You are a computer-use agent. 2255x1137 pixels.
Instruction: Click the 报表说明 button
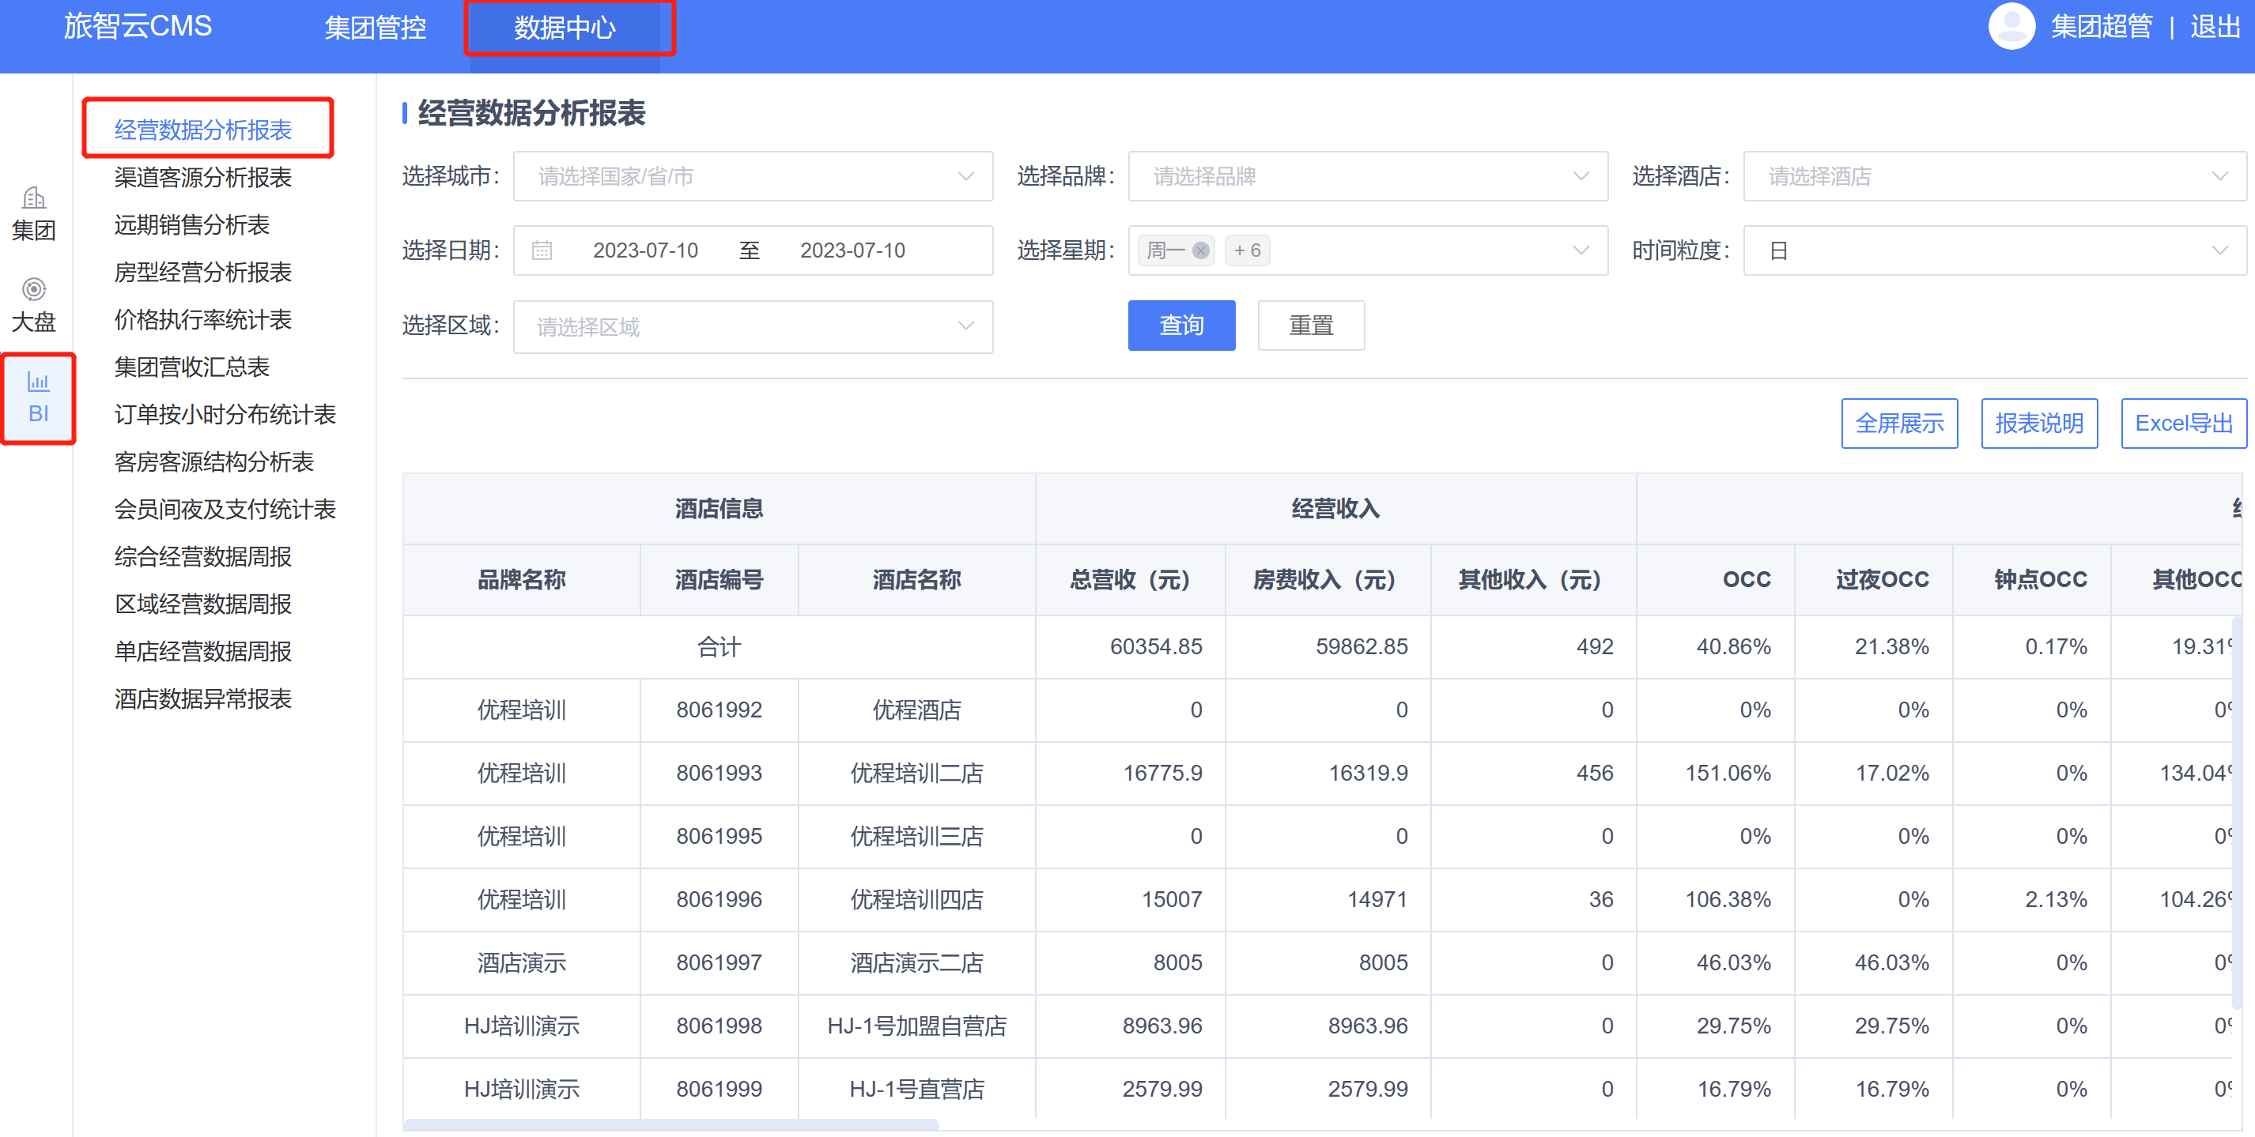pos(2039,424)
